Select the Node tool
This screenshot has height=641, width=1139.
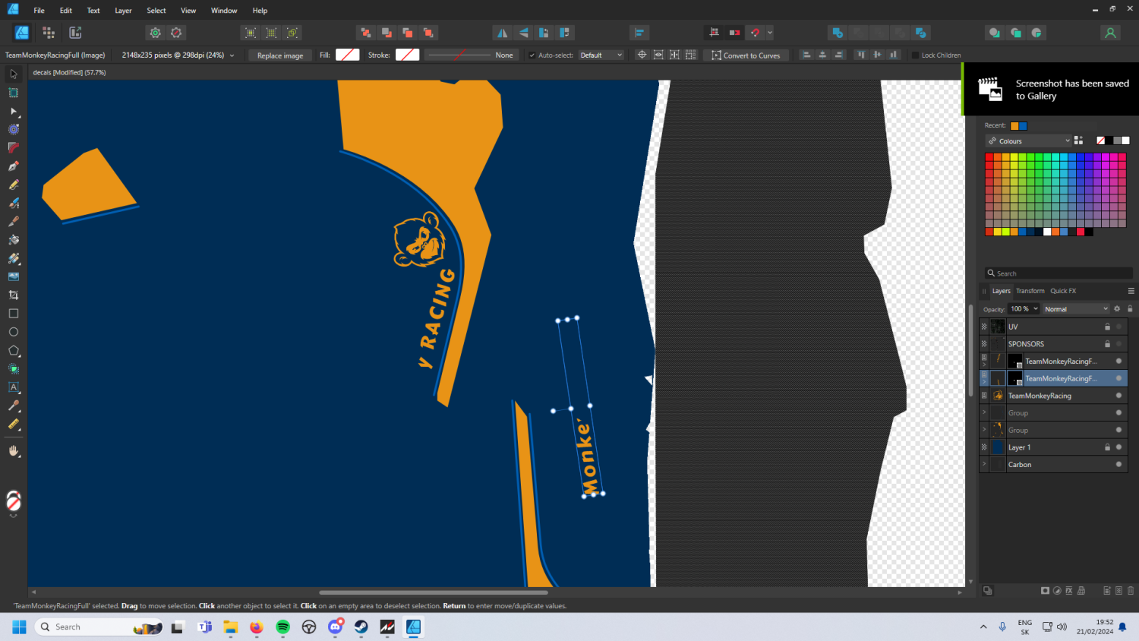13,110
